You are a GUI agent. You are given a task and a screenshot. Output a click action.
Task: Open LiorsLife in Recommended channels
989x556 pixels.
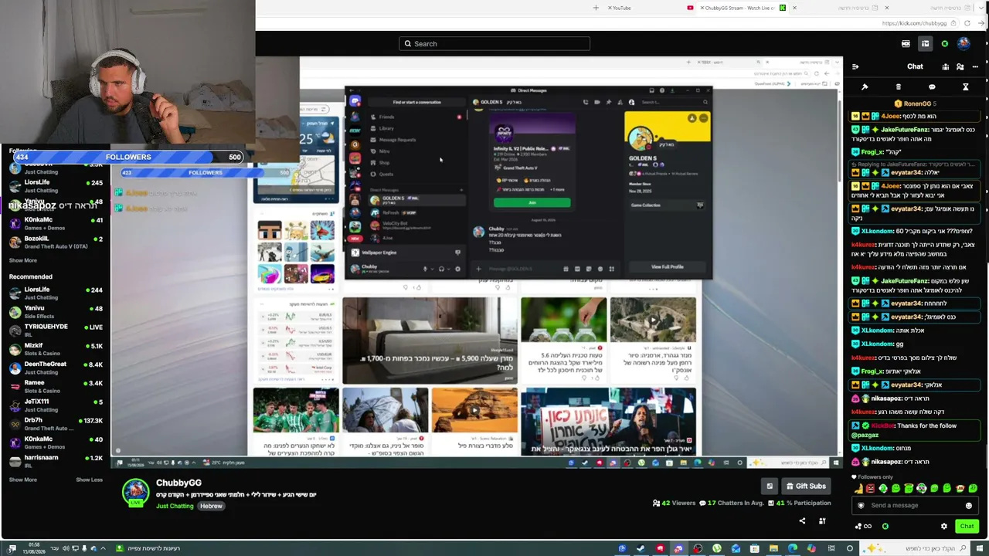coord(56,293)
